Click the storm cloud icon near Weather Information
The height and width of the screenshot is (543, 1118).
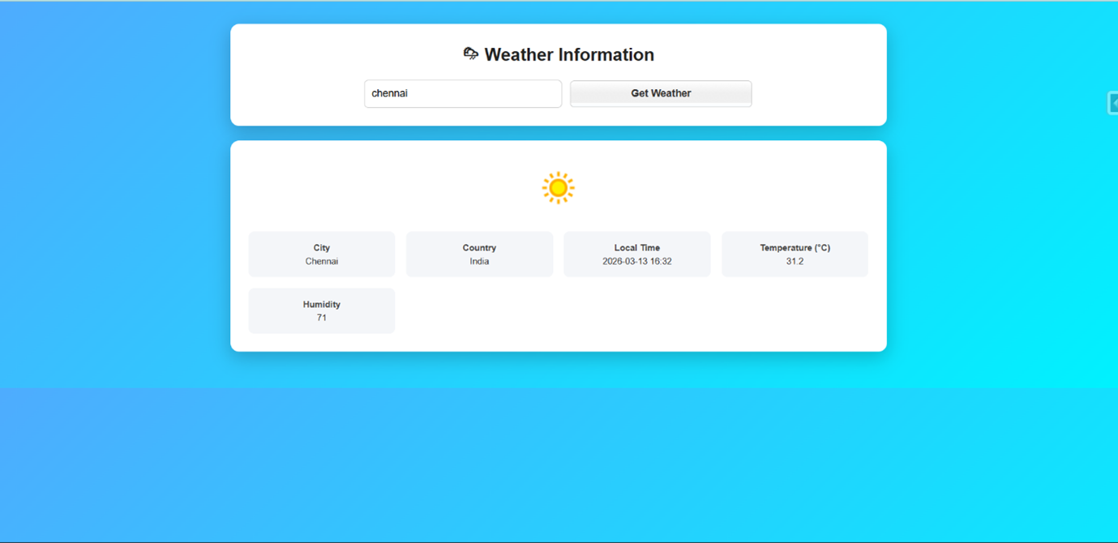471,53
